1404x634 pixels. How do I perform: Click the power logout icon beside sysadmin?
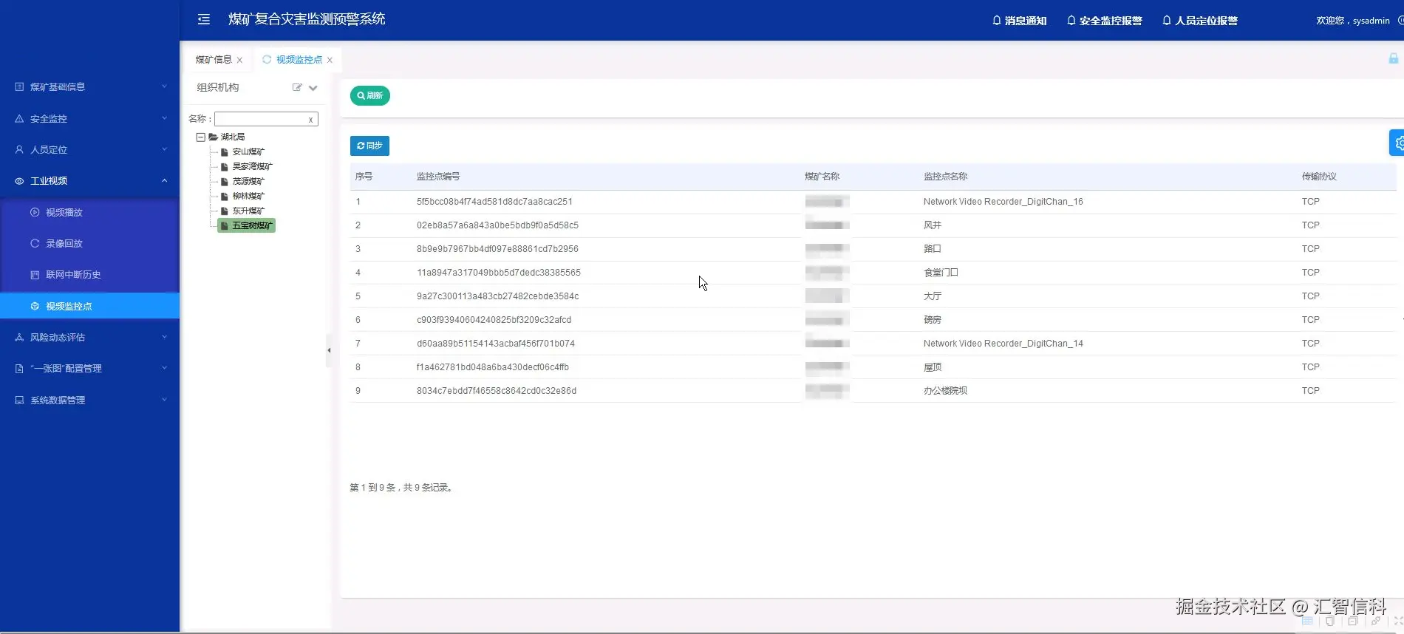1400,21
